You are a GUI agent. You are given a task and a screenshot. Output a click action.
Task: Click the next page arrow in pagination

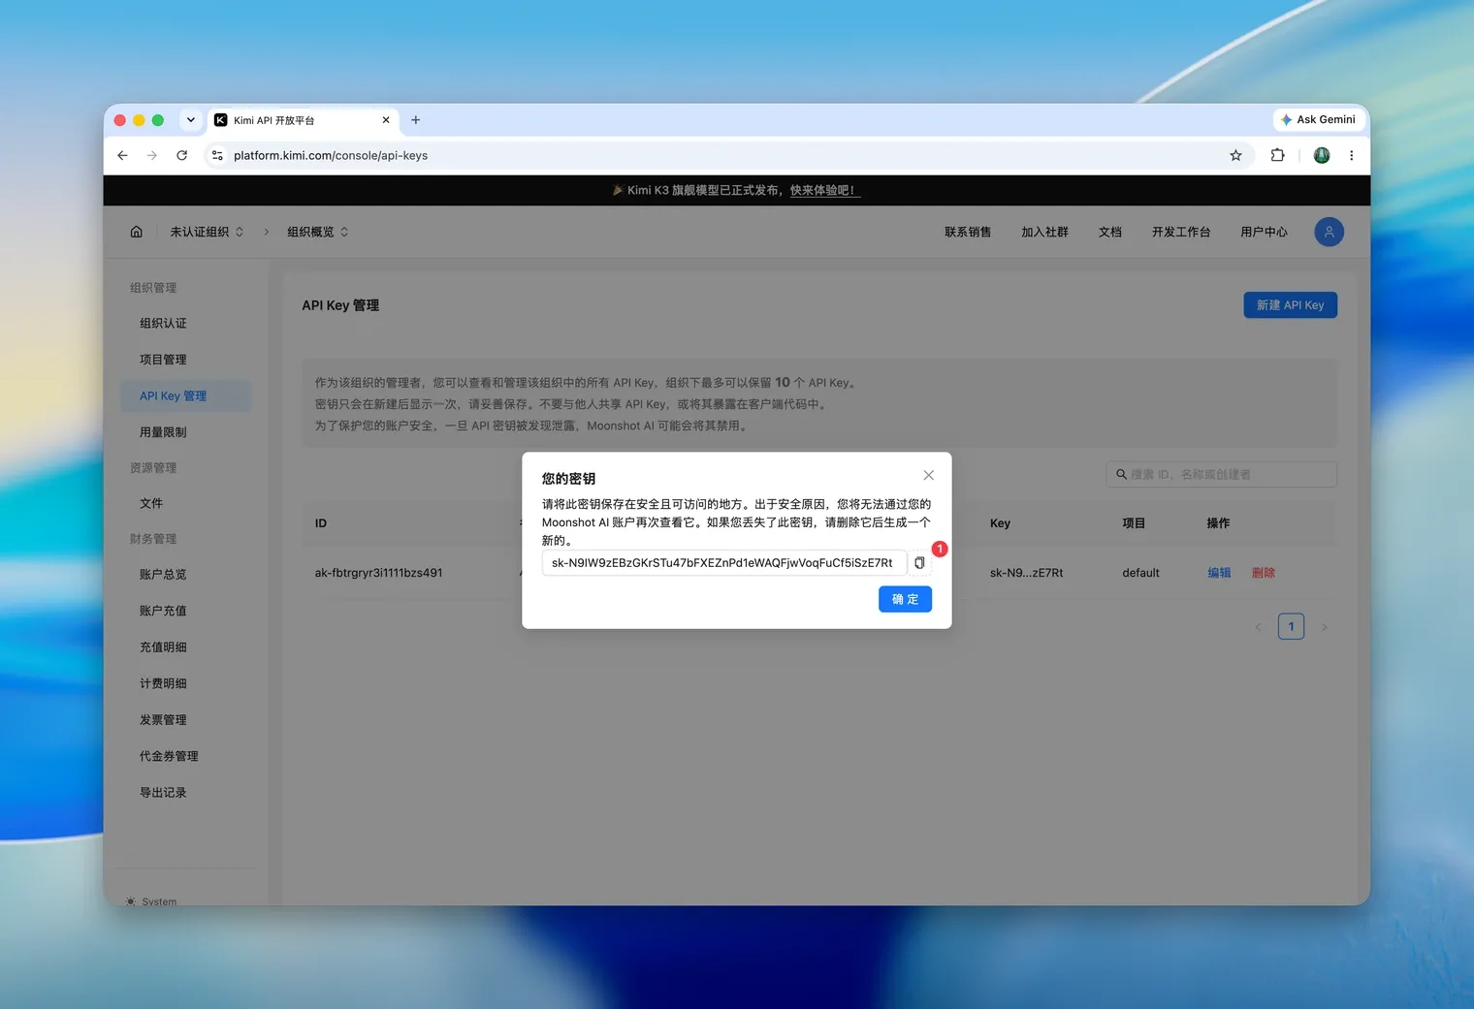[1324, 627]
